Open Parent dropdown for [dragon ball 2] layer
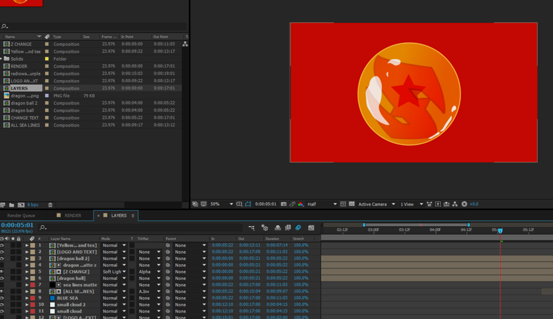 [190, 259]
